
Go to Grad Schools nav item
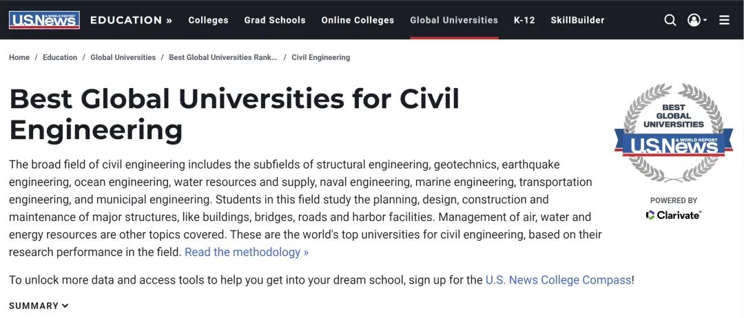click(x=274, y=20)
